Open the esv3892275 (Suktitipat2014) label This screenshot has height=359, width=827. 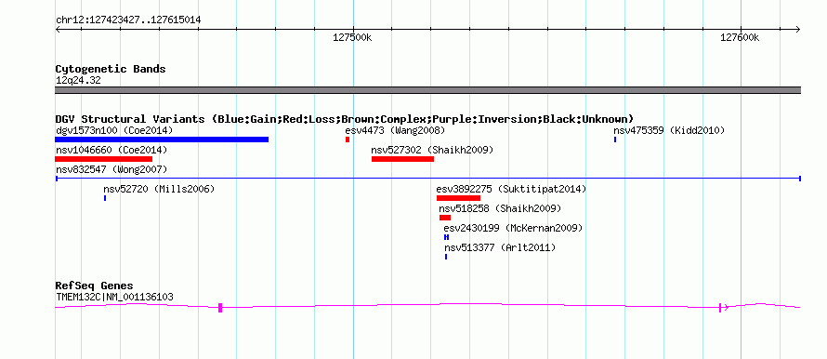512,189
